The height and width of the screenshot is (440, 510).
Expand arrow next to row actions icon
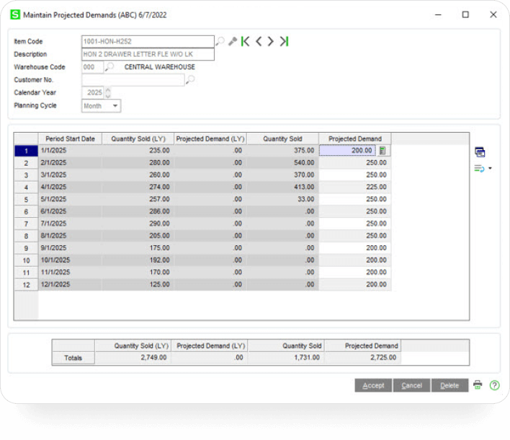click(x=490, y=168)
